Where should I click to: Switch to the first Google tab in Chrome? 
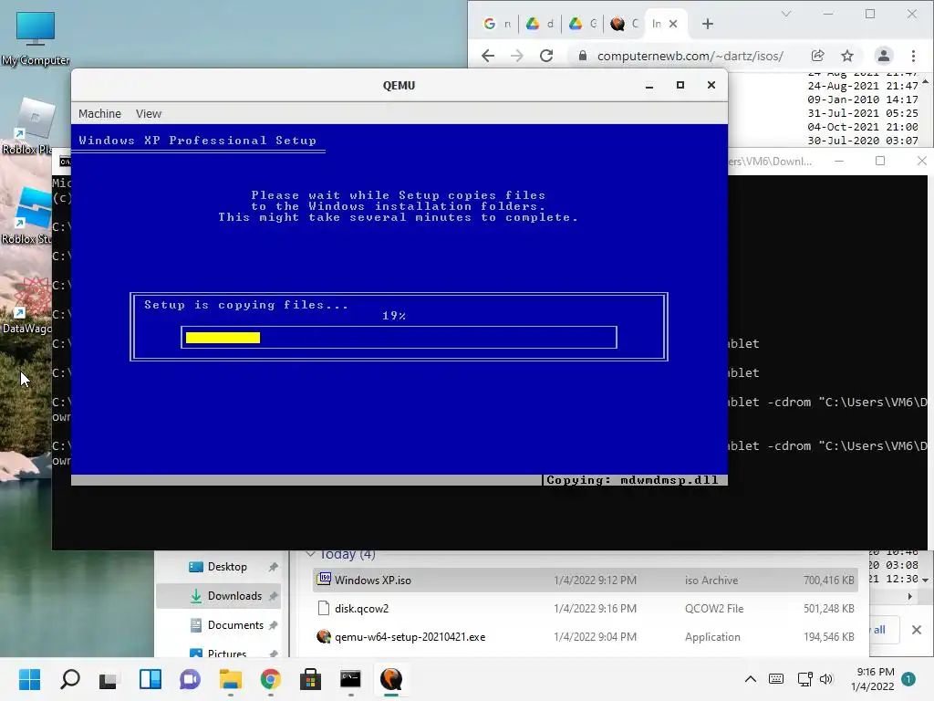[497, 24]
